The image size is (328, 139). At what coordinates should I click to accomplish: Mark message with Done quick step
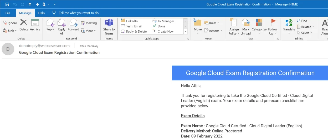159,26
